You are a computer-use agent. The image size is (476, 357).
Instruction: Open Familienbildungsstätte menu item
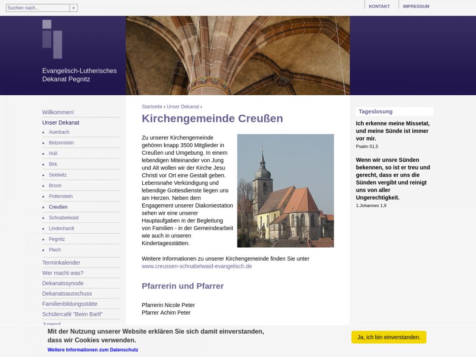click(x=69, y=304)
